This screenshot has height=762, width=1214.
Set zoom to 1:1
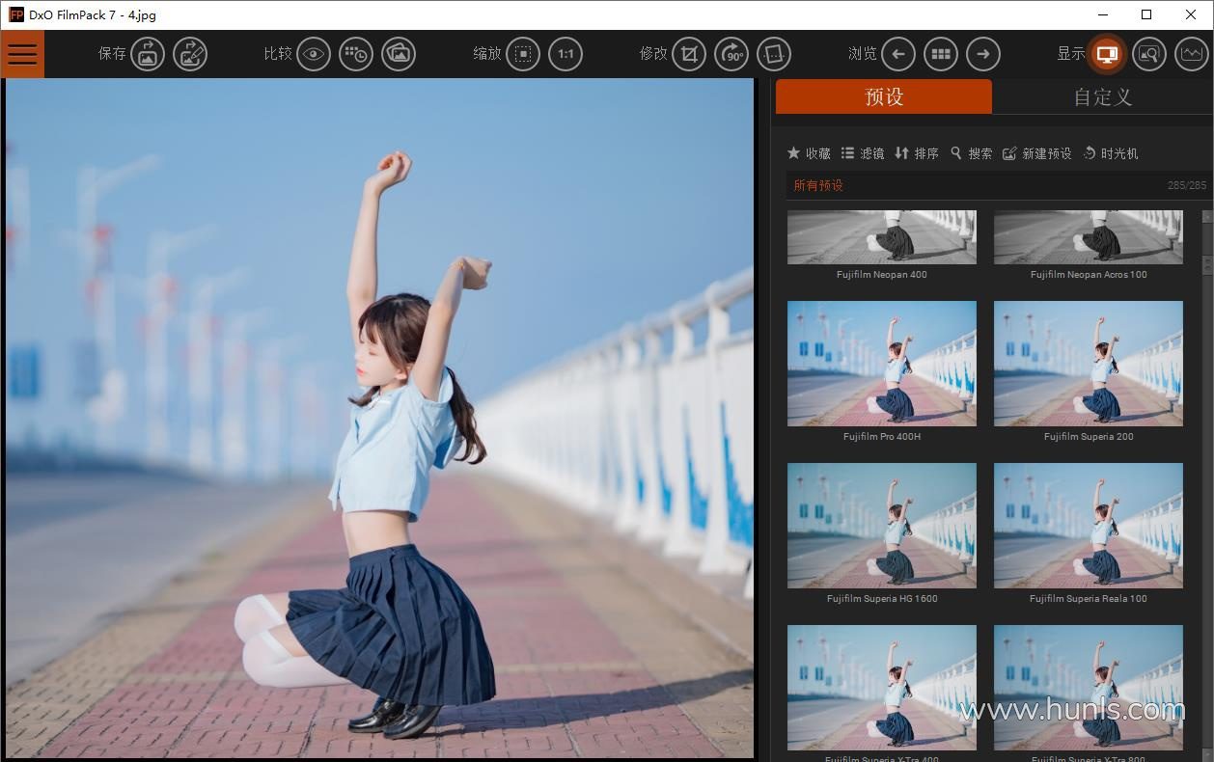(566, 54)
